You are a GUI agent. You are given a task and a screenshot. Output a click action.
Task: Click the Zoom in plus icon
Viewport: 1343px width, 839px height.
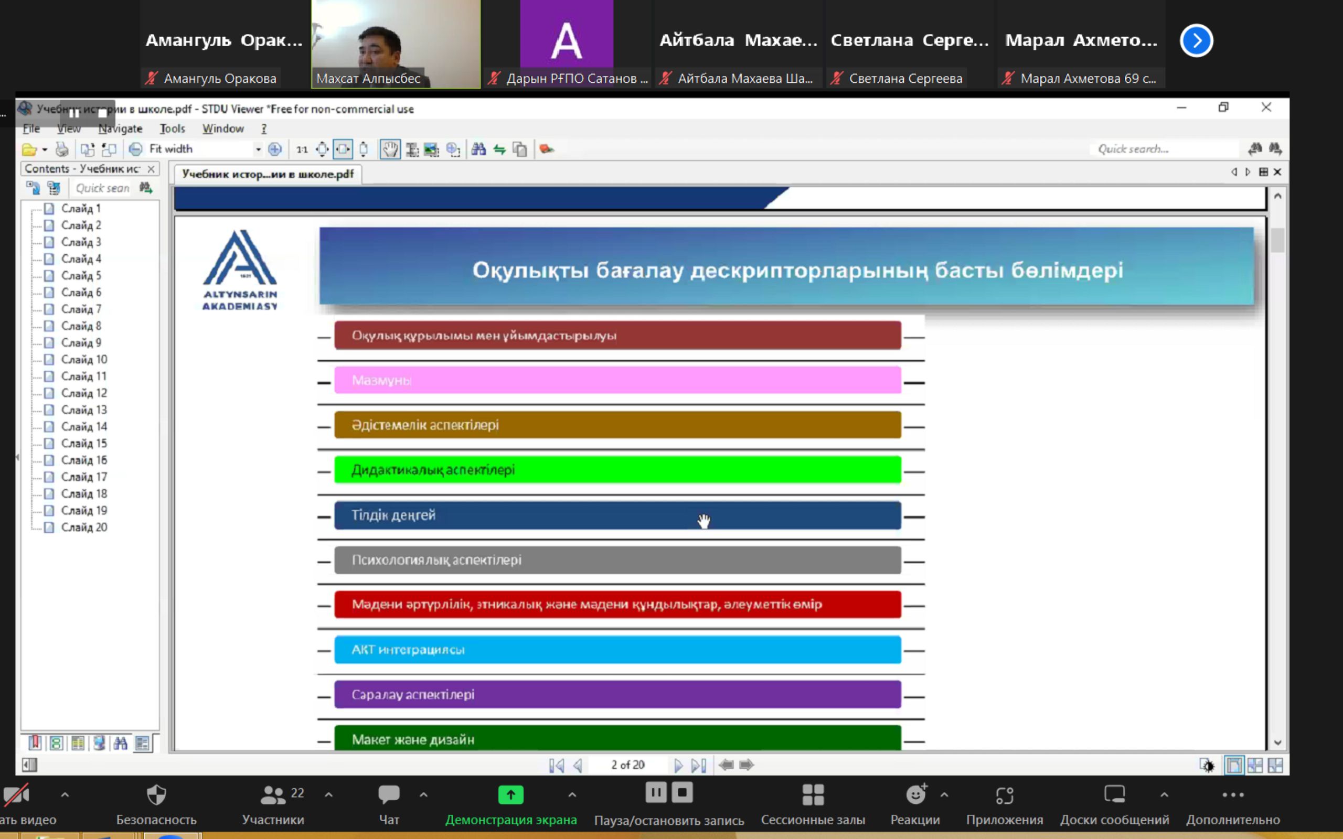point(275,149)
